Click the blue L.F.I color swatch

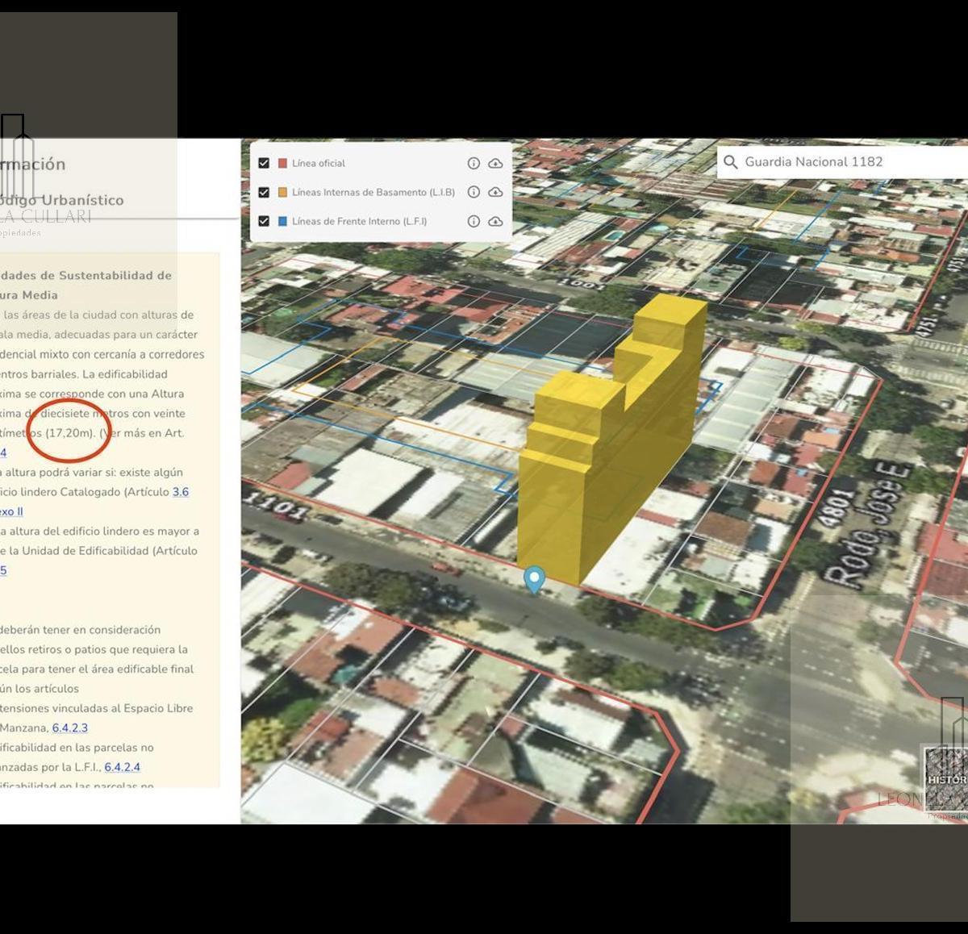tap(282, 221)
